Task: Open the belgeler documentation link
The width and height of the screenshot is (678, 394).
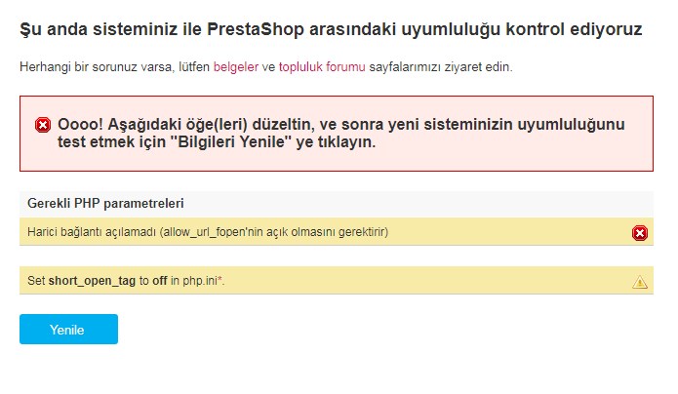Action: pyautogui.click(x=236, y=67)
